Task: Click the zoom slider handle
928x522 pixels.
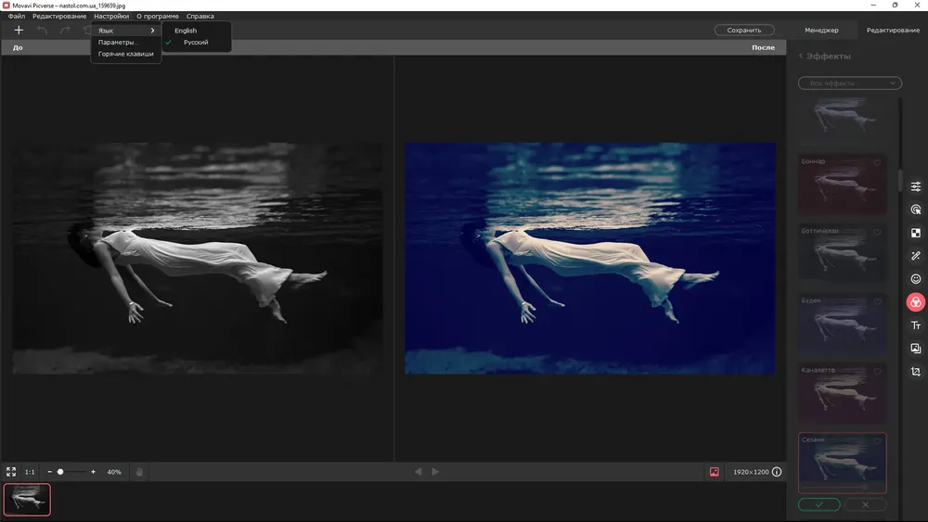Action: click(x=60, y=472)
